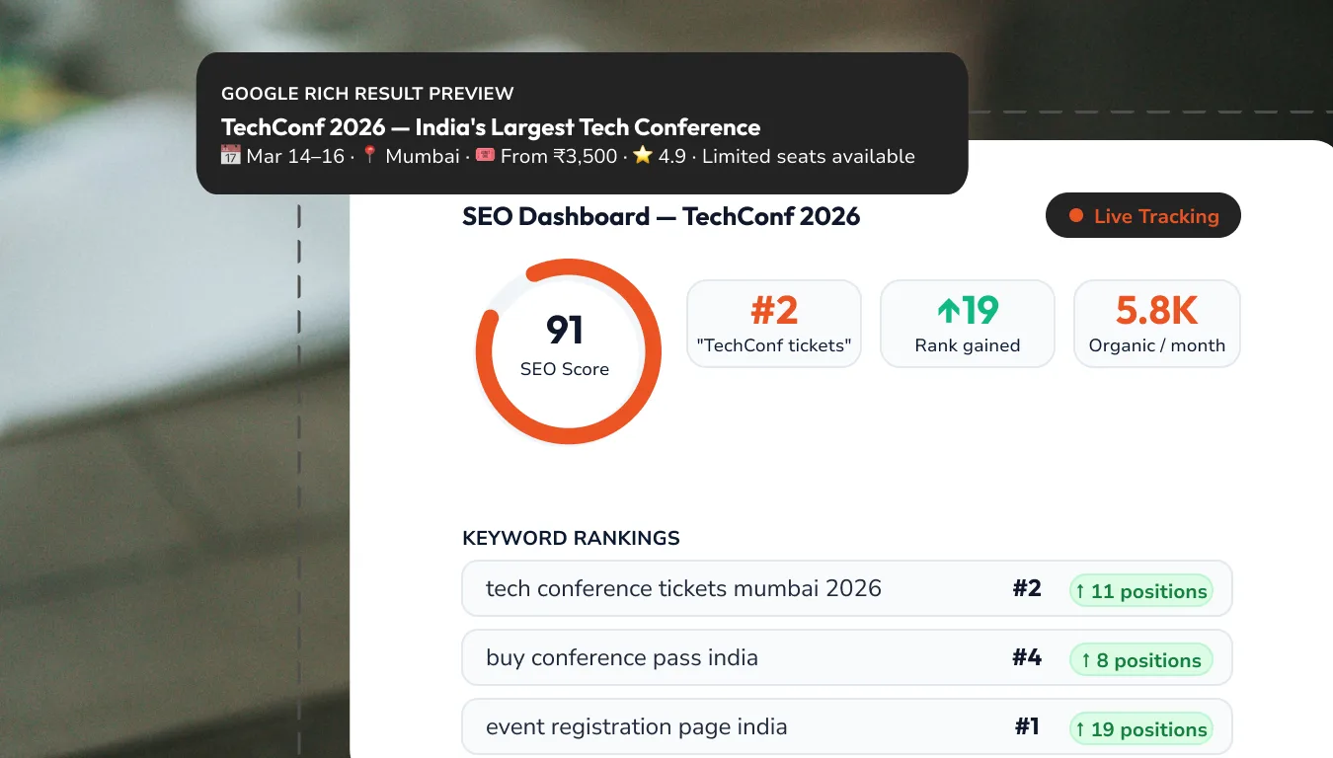Click the ticket icon before From ₹3,500
This screenshot has width=1333, height=758.
coord(485,156)
